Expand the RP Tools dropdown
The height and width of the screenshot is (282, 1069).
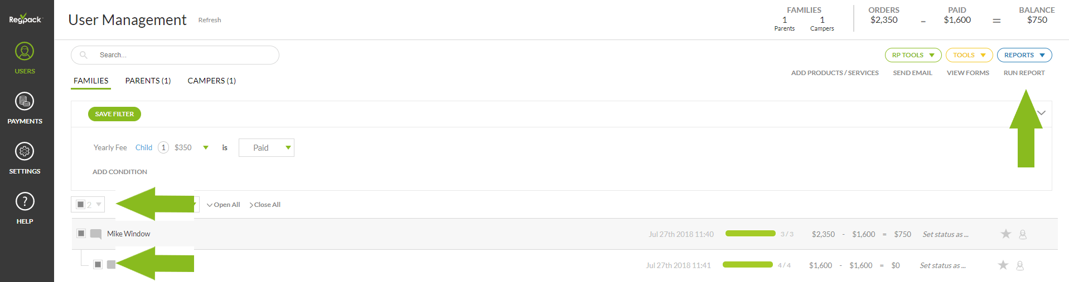click(913, 55)
